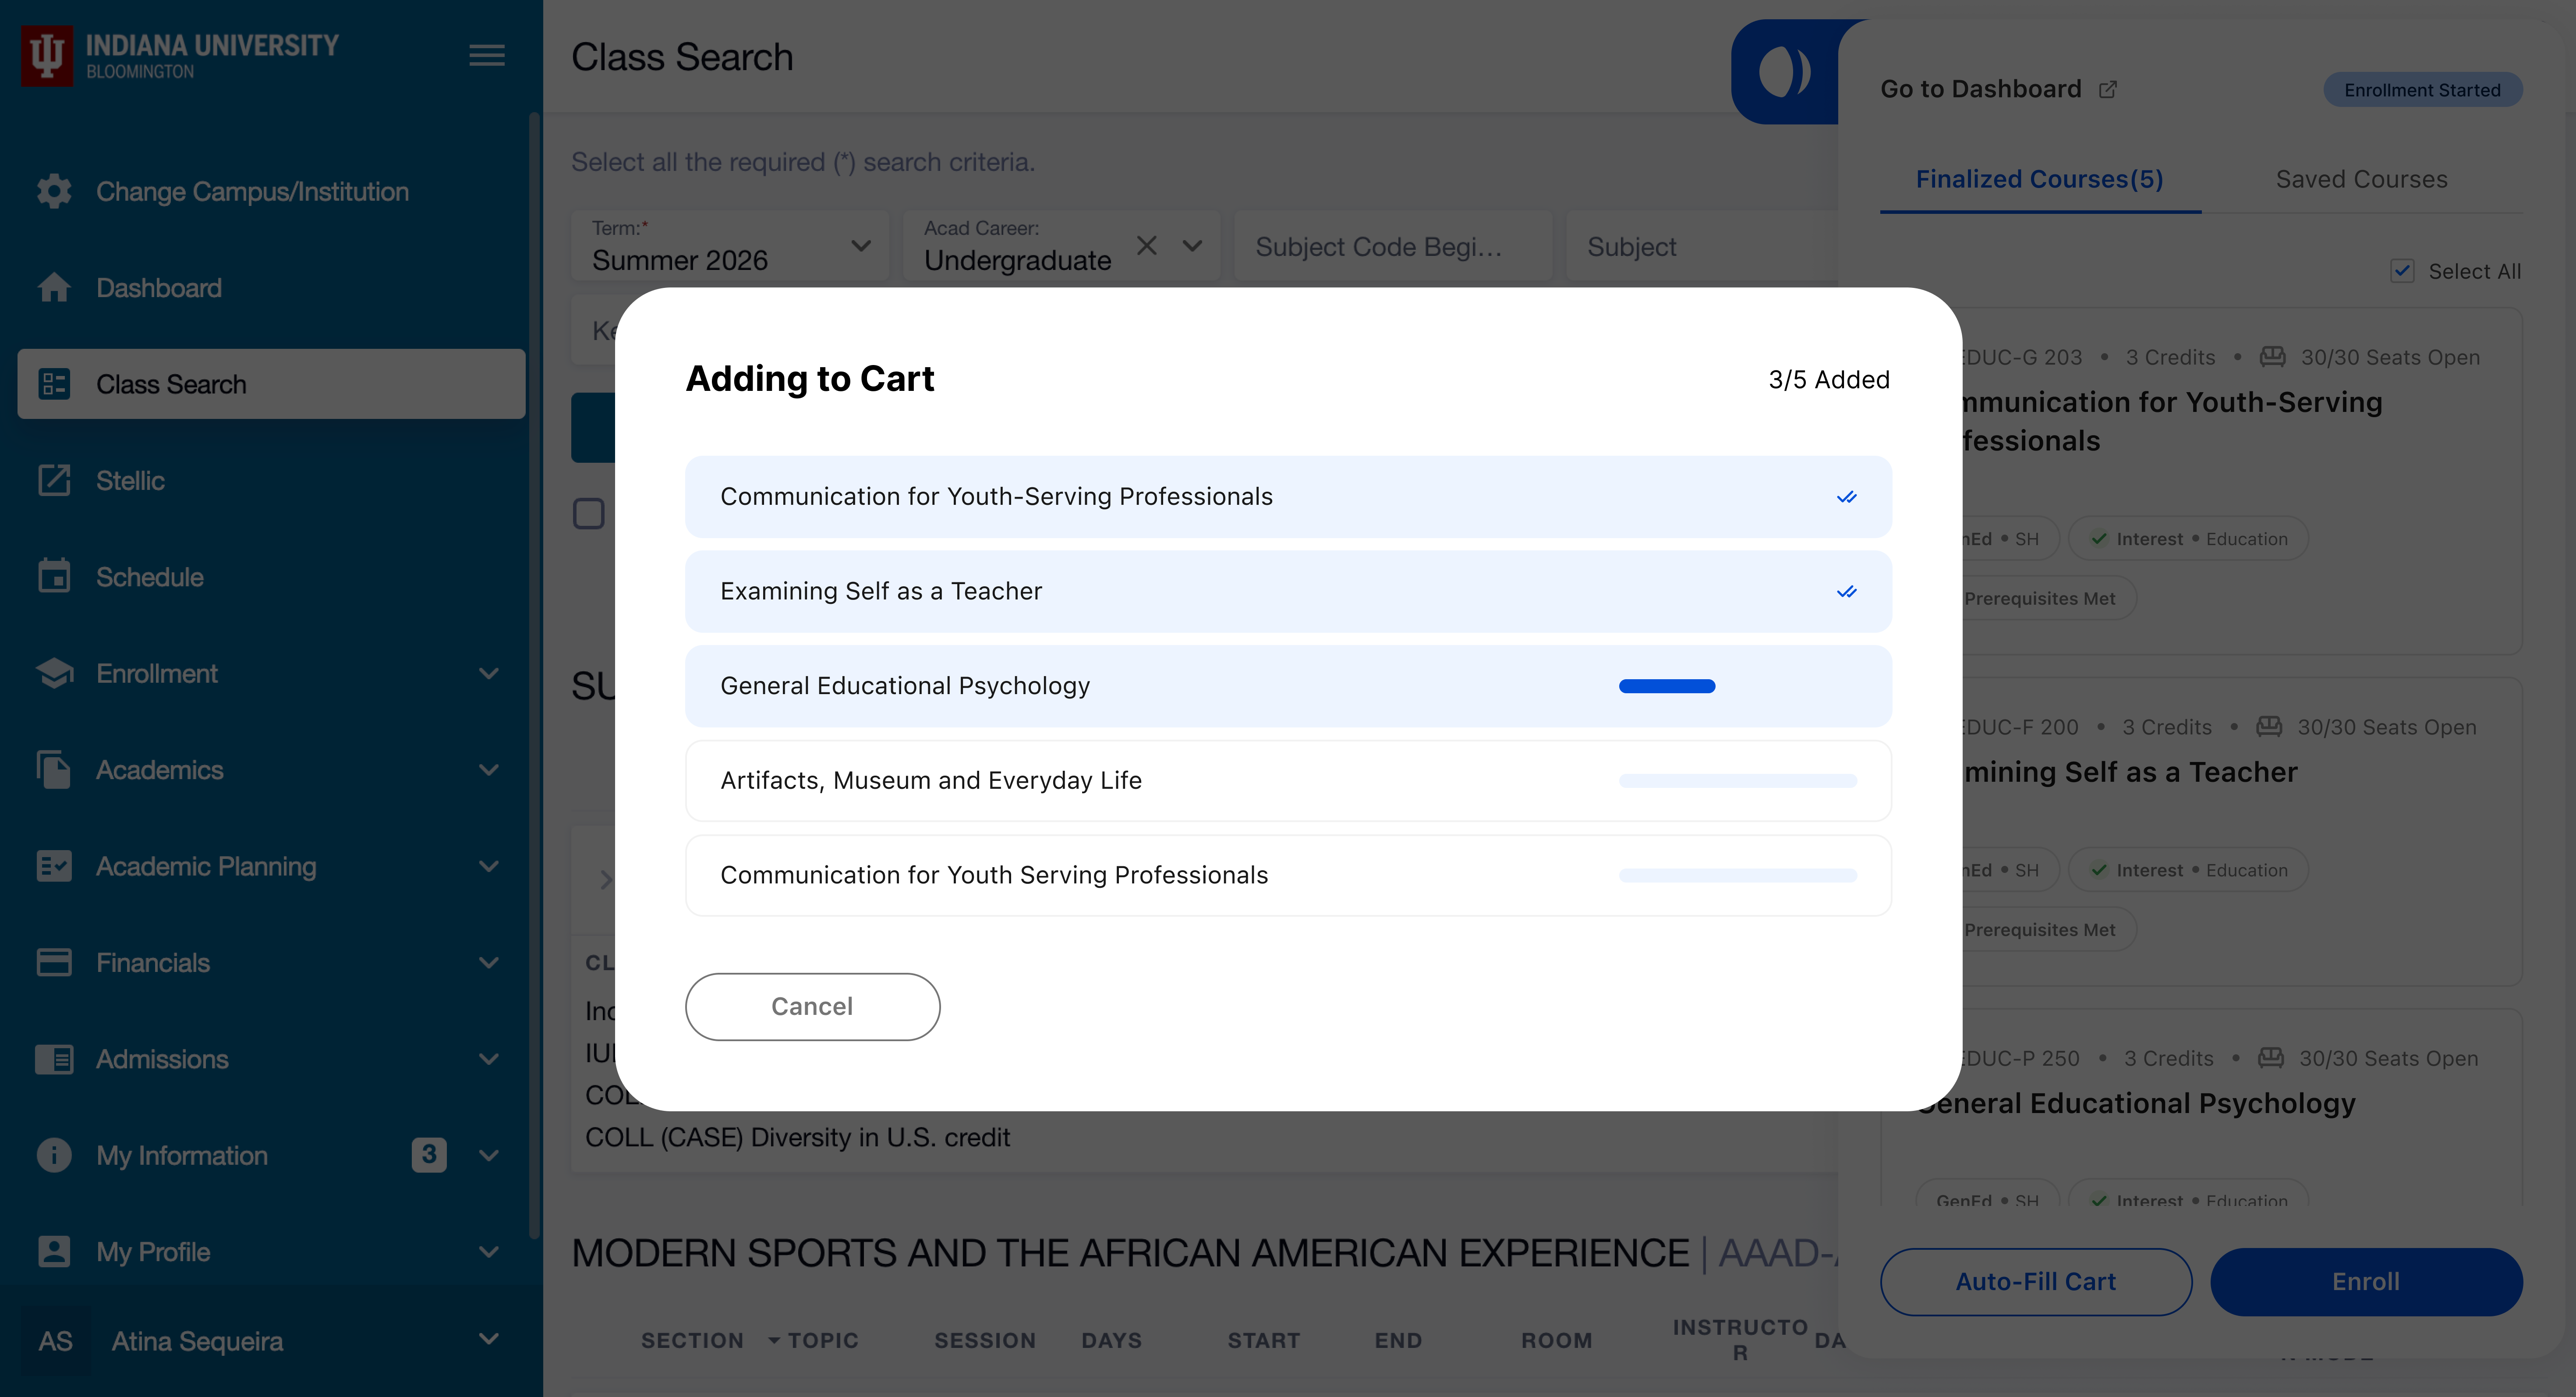The width and height of the screenshot is (2576, 1397).
Task: Check the box below the search button
Action: click(x=588, y=514)
